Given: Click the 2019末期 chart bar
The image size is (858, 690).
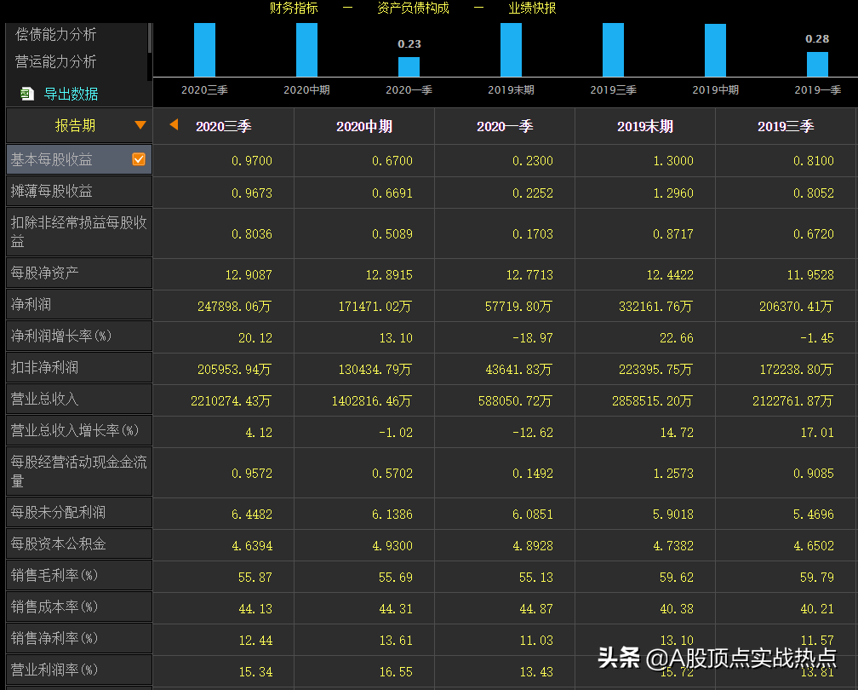Looking at the screenshot, I should tap(511, 49).
